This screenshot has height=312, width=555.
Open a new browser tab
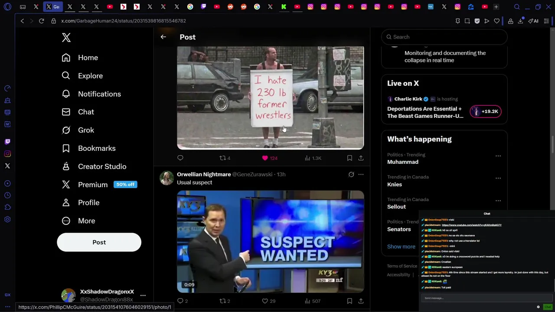(x=496, y=7)
